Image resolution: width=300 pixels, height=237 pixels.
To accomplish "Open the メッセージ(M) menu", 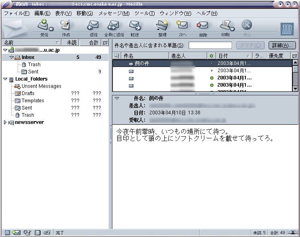I will click(114, 13).
